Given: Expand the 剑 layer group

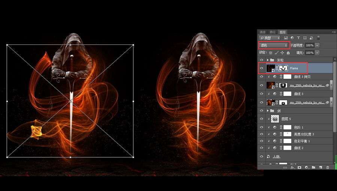Looking at the screenshot, I should click(267, 111).
